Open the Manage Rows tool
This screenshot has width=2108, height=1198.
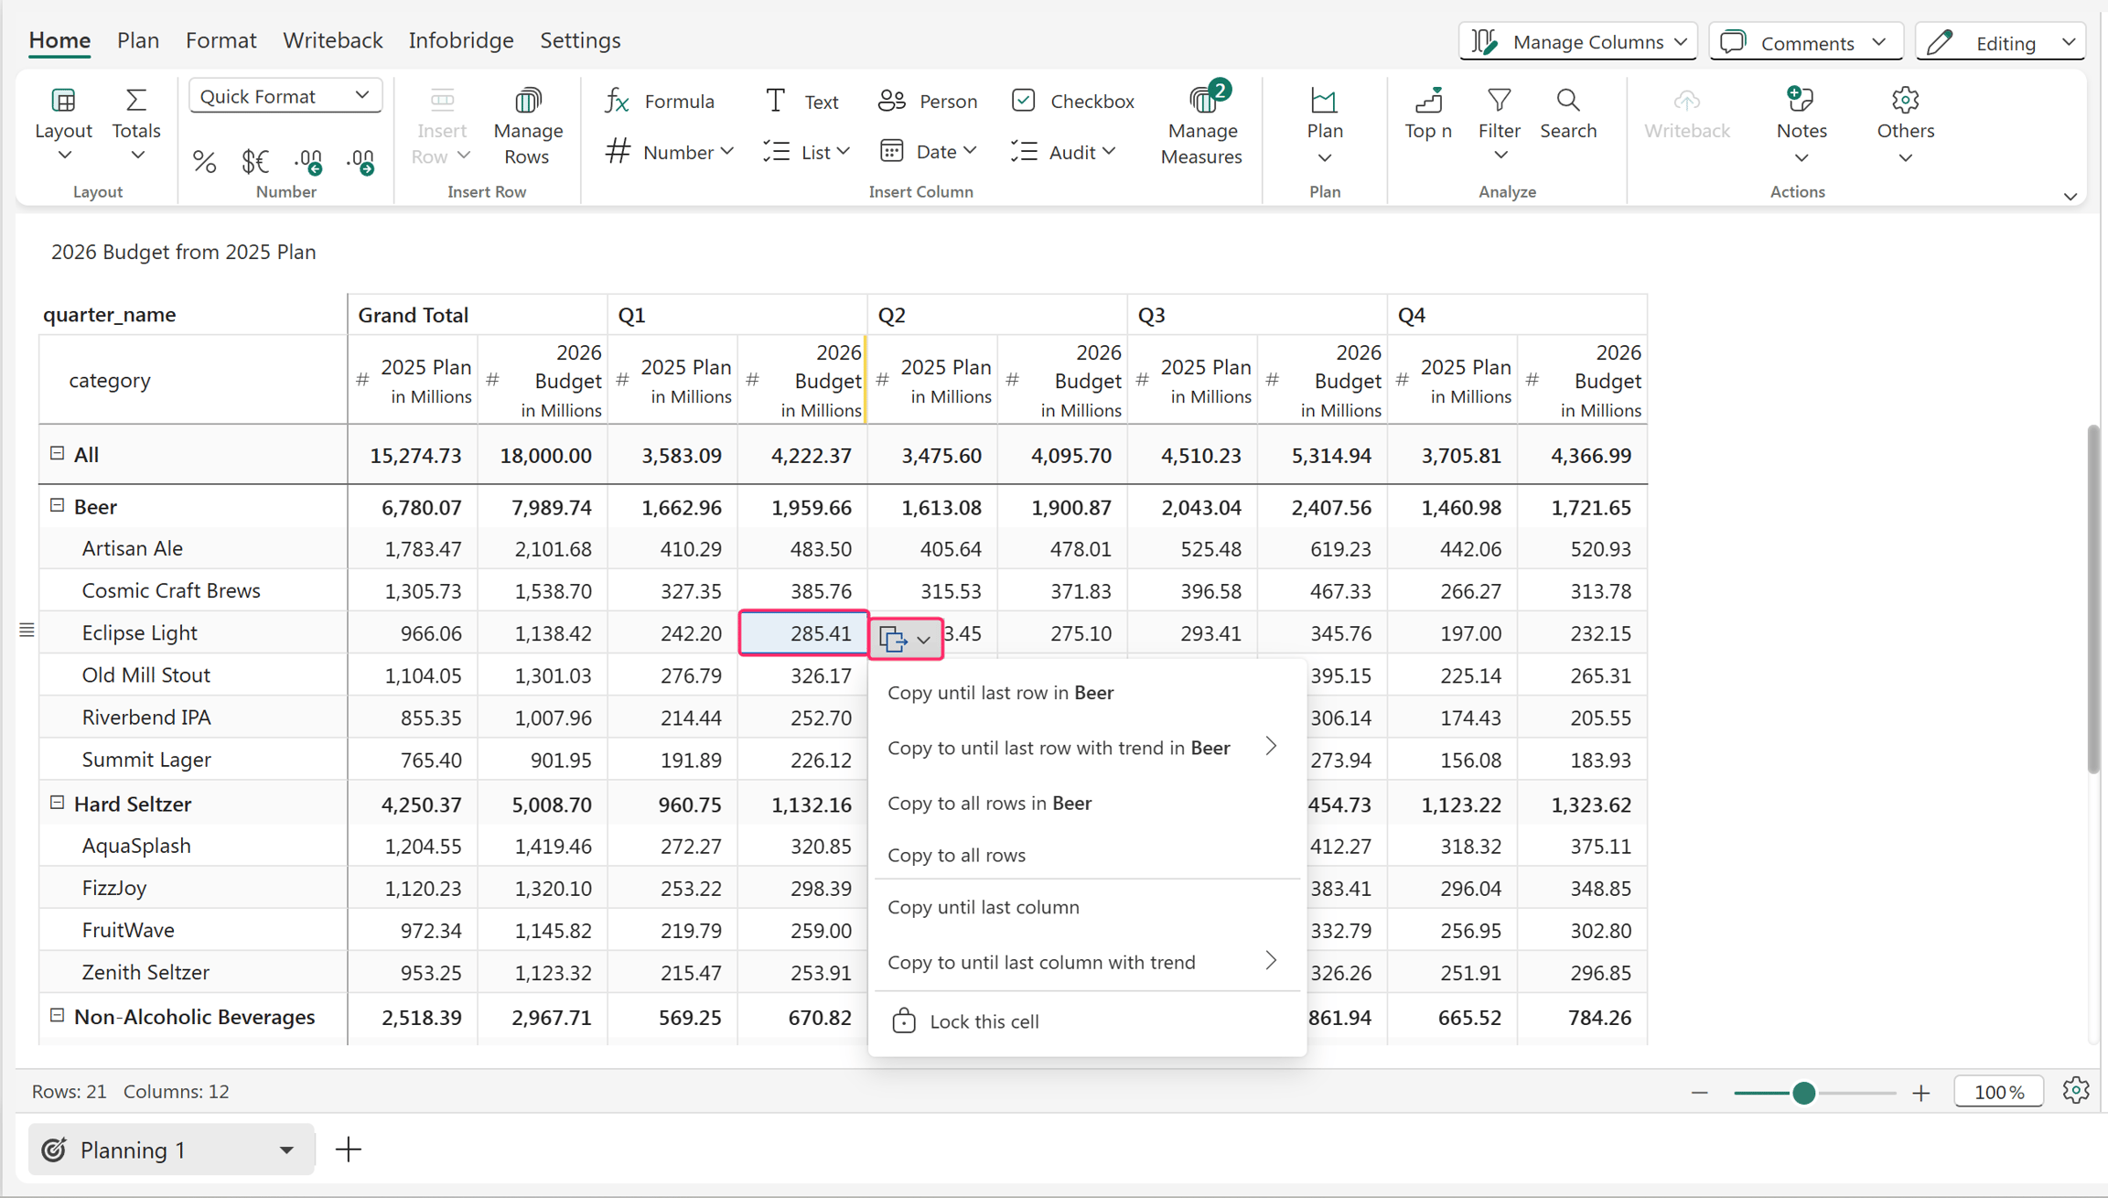[527, 126]
